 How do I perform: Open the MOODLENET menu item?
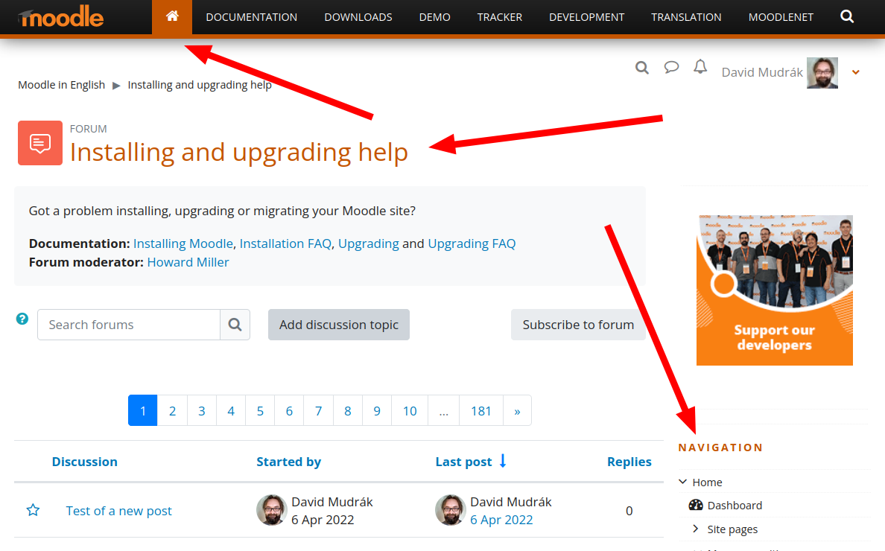[781, 17]
